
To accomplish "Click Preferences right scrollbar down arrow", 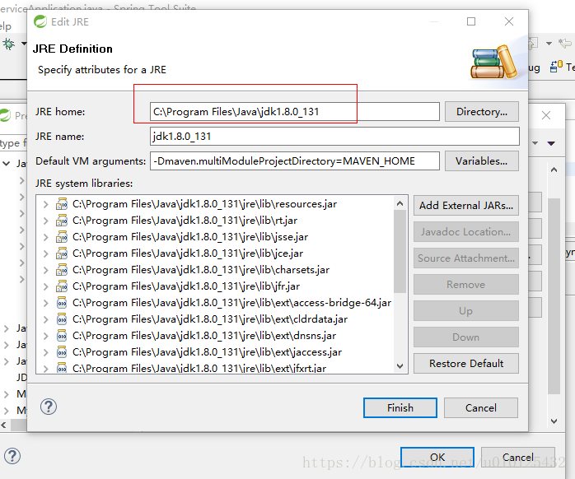I will point(554,421).
